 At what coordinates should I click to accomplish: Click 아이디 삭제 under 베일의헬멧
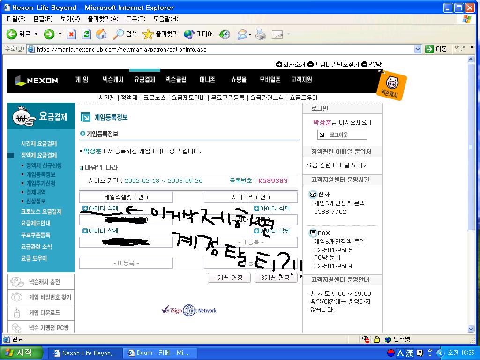coord(100,209)
